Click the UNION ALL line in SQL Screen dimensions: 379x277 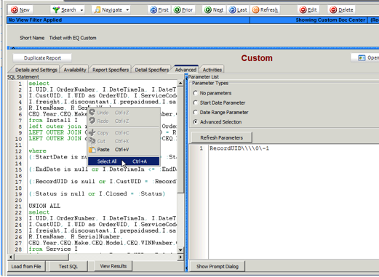coord(44,206)
